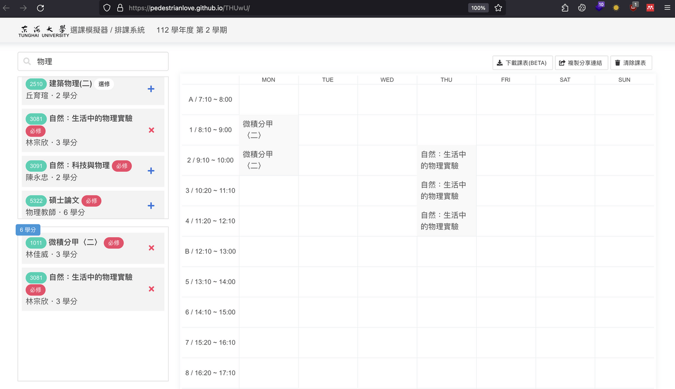The width and height of the screenshot is (675, 389).
Task: Select 微積分甲〈二〉 cell on Monday period 1
Action: 268,130
